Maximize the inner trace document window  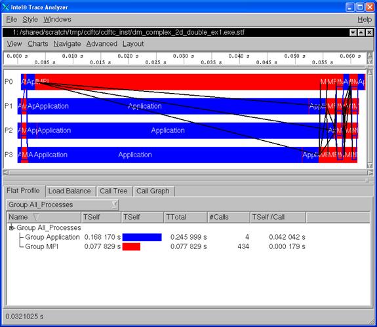[x=361, y=32]
